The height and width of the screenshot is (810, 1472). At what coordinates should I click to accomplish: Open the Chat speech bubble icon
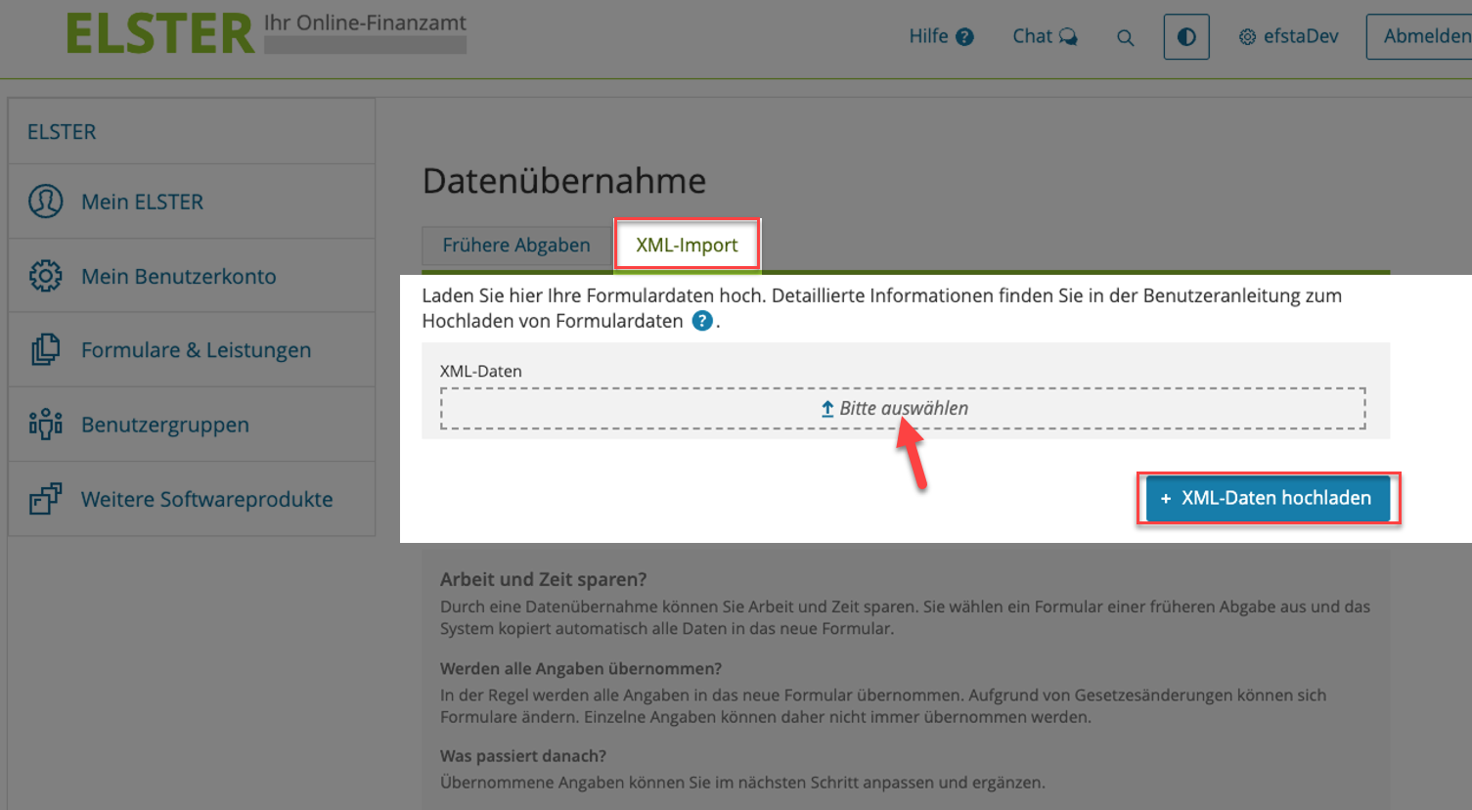pos(1068,37)
